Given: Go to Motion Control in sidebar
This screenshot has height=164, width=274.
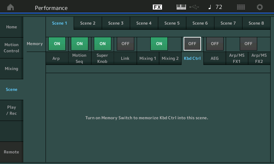Looking at the screenshot, I should click(12, 48).
